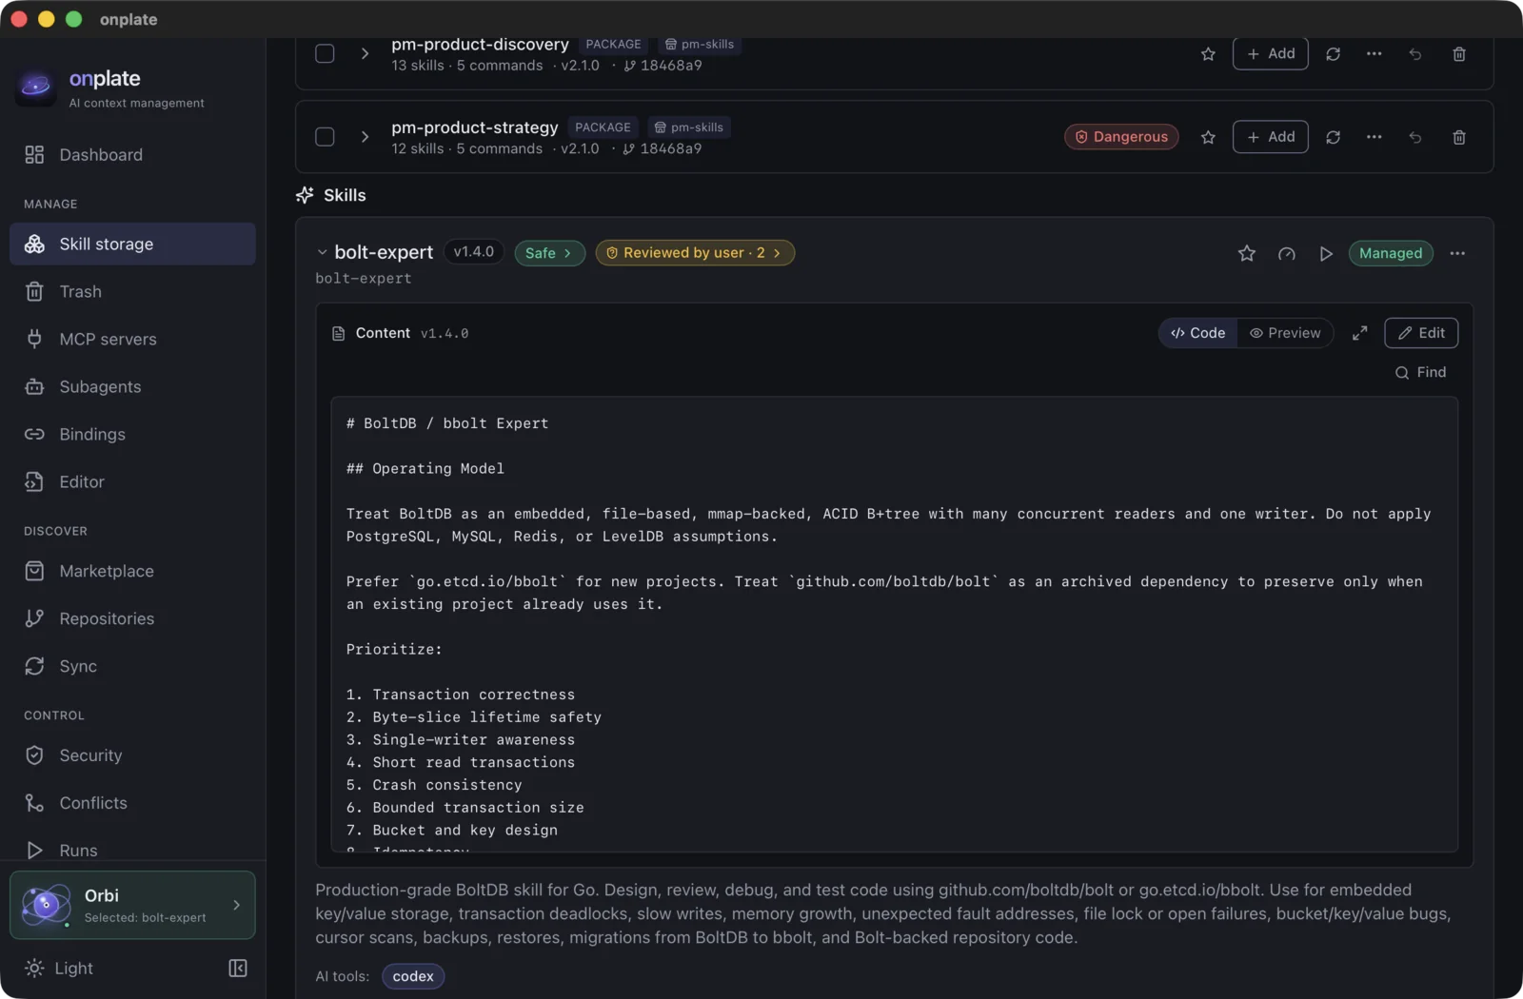Open Find in content
This screenshot has width=1523, height=999.
tap(1420, 372)
